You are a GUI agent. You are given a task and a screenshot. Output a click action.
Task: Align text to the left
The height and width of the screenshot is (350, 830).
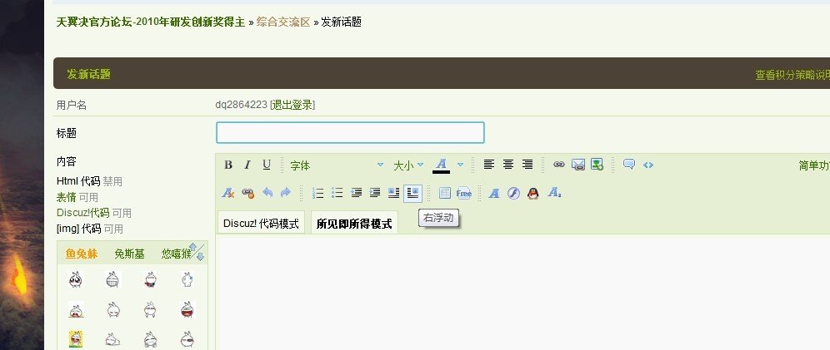[489, 165]
